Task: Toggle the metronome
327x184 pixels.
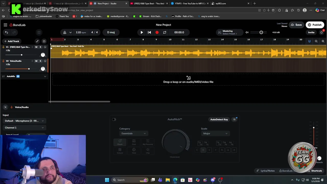Action: pos(65,32)
